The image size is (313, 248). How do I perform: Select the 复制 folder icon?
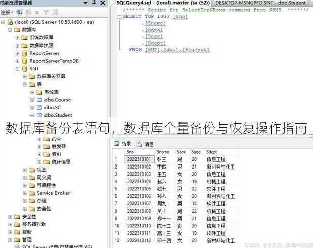click(x=17, y=232)
